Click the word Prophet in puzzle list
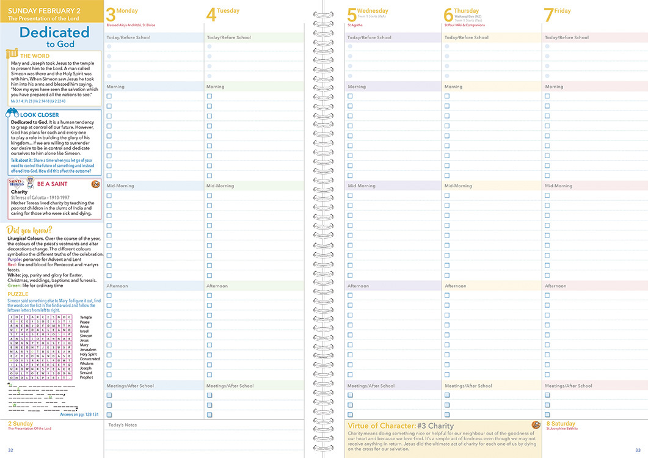 [86, 377]
